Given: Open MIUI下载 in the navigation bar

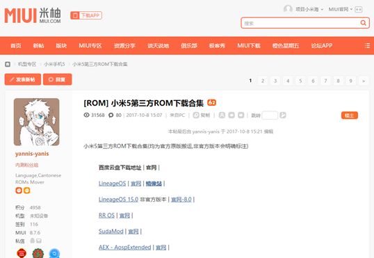Looking at the screenshot, I should [x=249, y=46].
